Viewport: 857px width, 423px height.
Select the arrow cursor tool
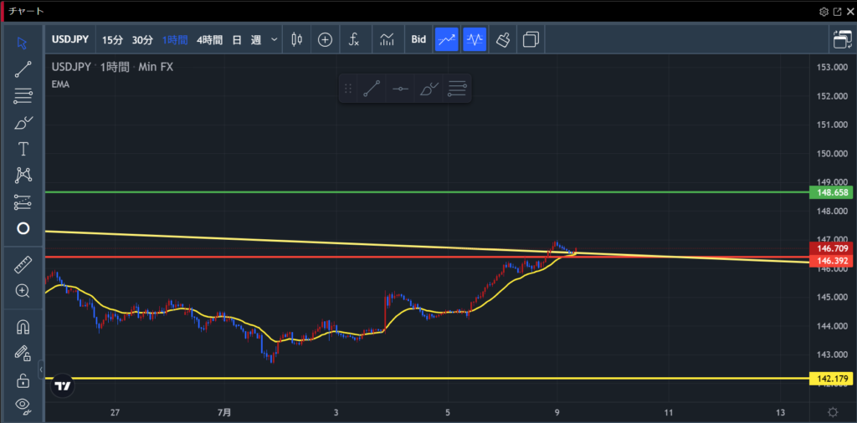tap(23, 43)
